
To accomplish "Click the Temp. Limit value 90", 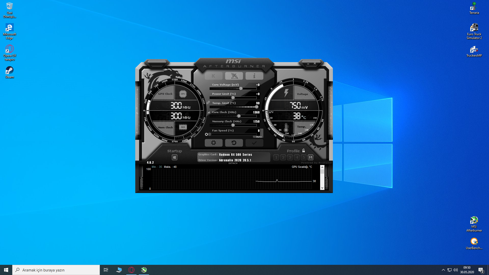I will (x=258, y=103).
